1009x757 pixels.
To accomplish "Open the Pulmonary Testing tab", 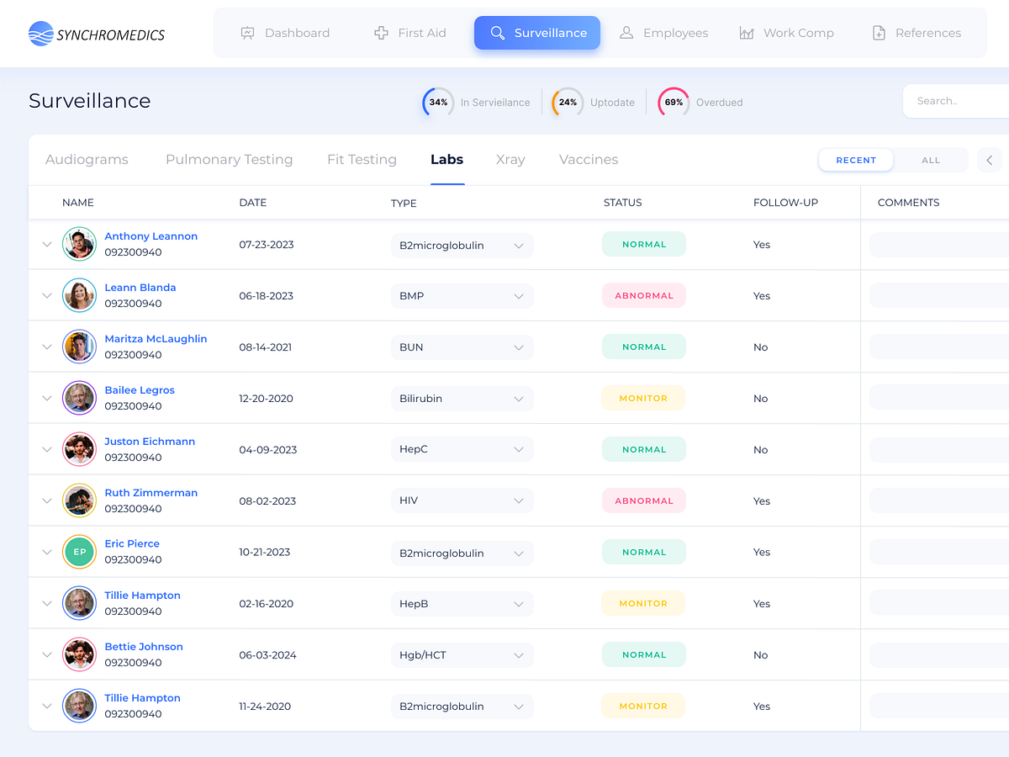I will click(229, 159).
